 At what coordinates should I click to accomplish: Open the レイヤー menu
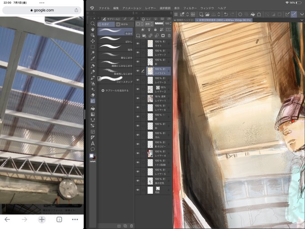[151, 8]
